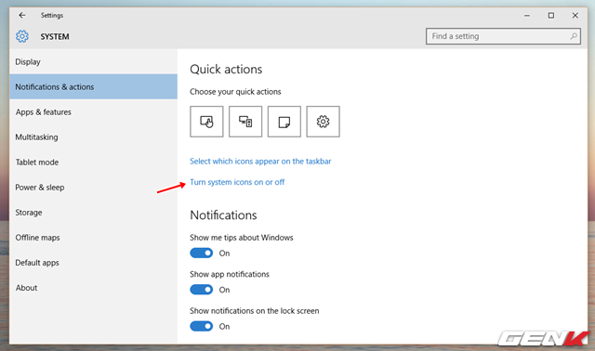Click the System gear icon in header

click(22, 36)
